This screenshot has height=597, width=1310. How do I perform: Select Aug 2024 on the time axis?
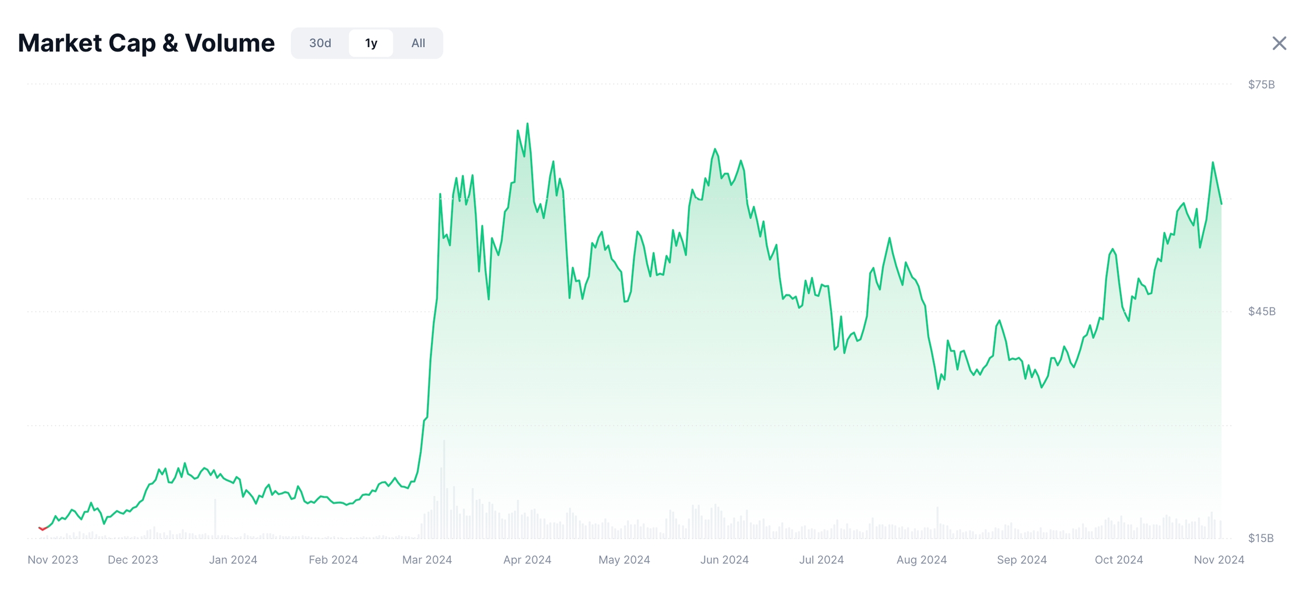[922, 559]
